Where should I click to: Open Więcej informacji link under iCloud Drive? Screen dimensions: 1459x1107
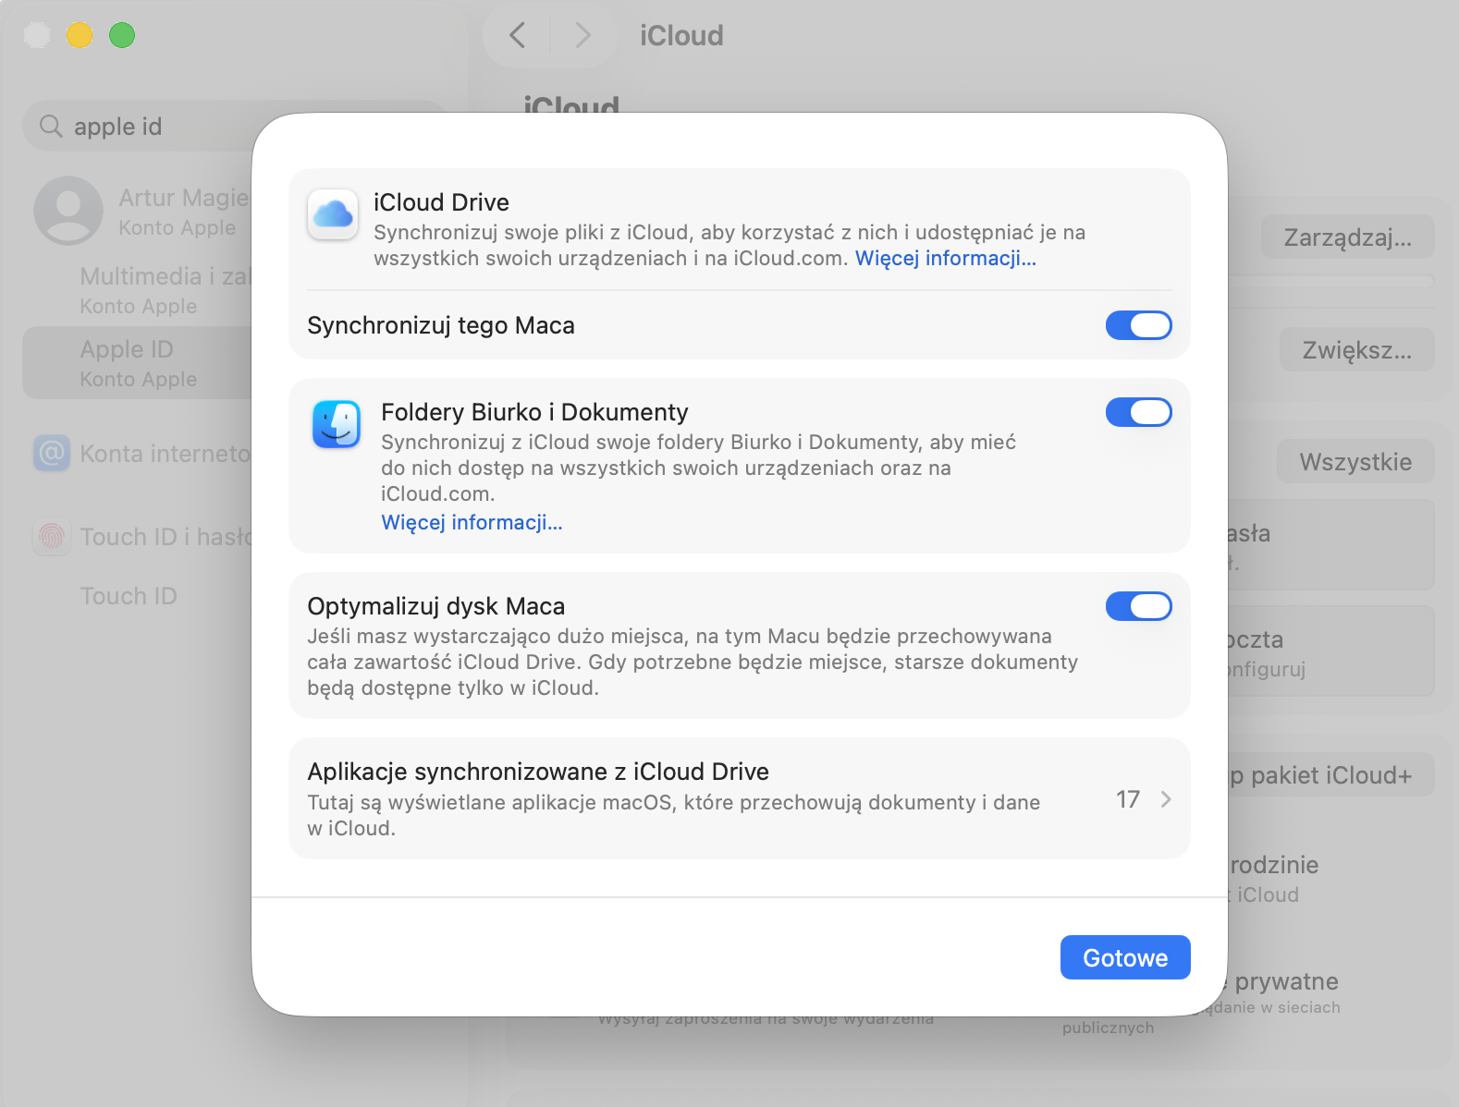point(945,258)
